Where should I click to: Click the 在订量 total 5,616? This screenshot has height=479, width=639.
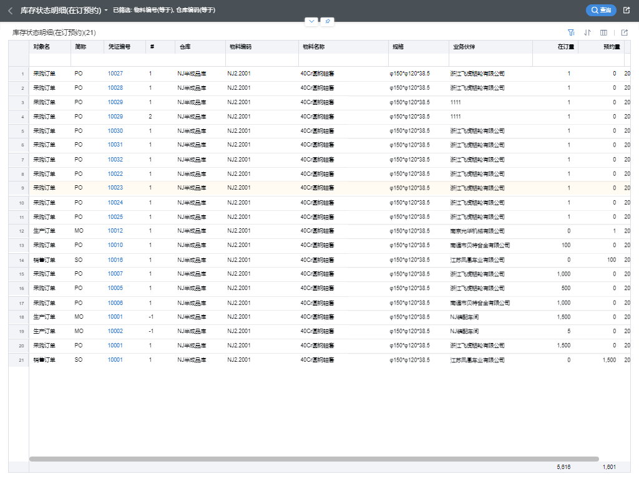pyautogui.click(x=563, y=467)
